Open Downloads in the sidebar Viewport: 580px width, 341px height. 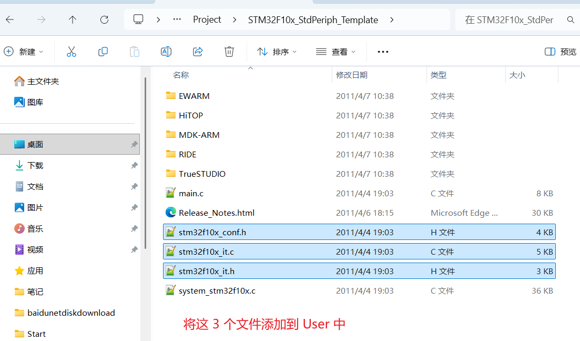pyautogui.click(x=29, y=166)
